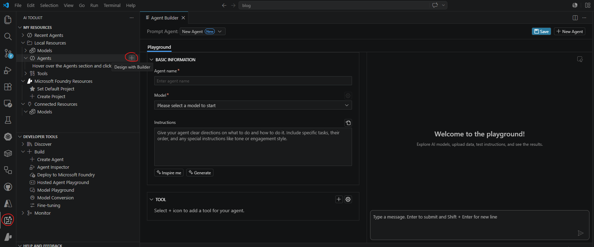Open Agent Inspector
The height and width of the screenshot is (247, 594).
[x=53, y=167]
